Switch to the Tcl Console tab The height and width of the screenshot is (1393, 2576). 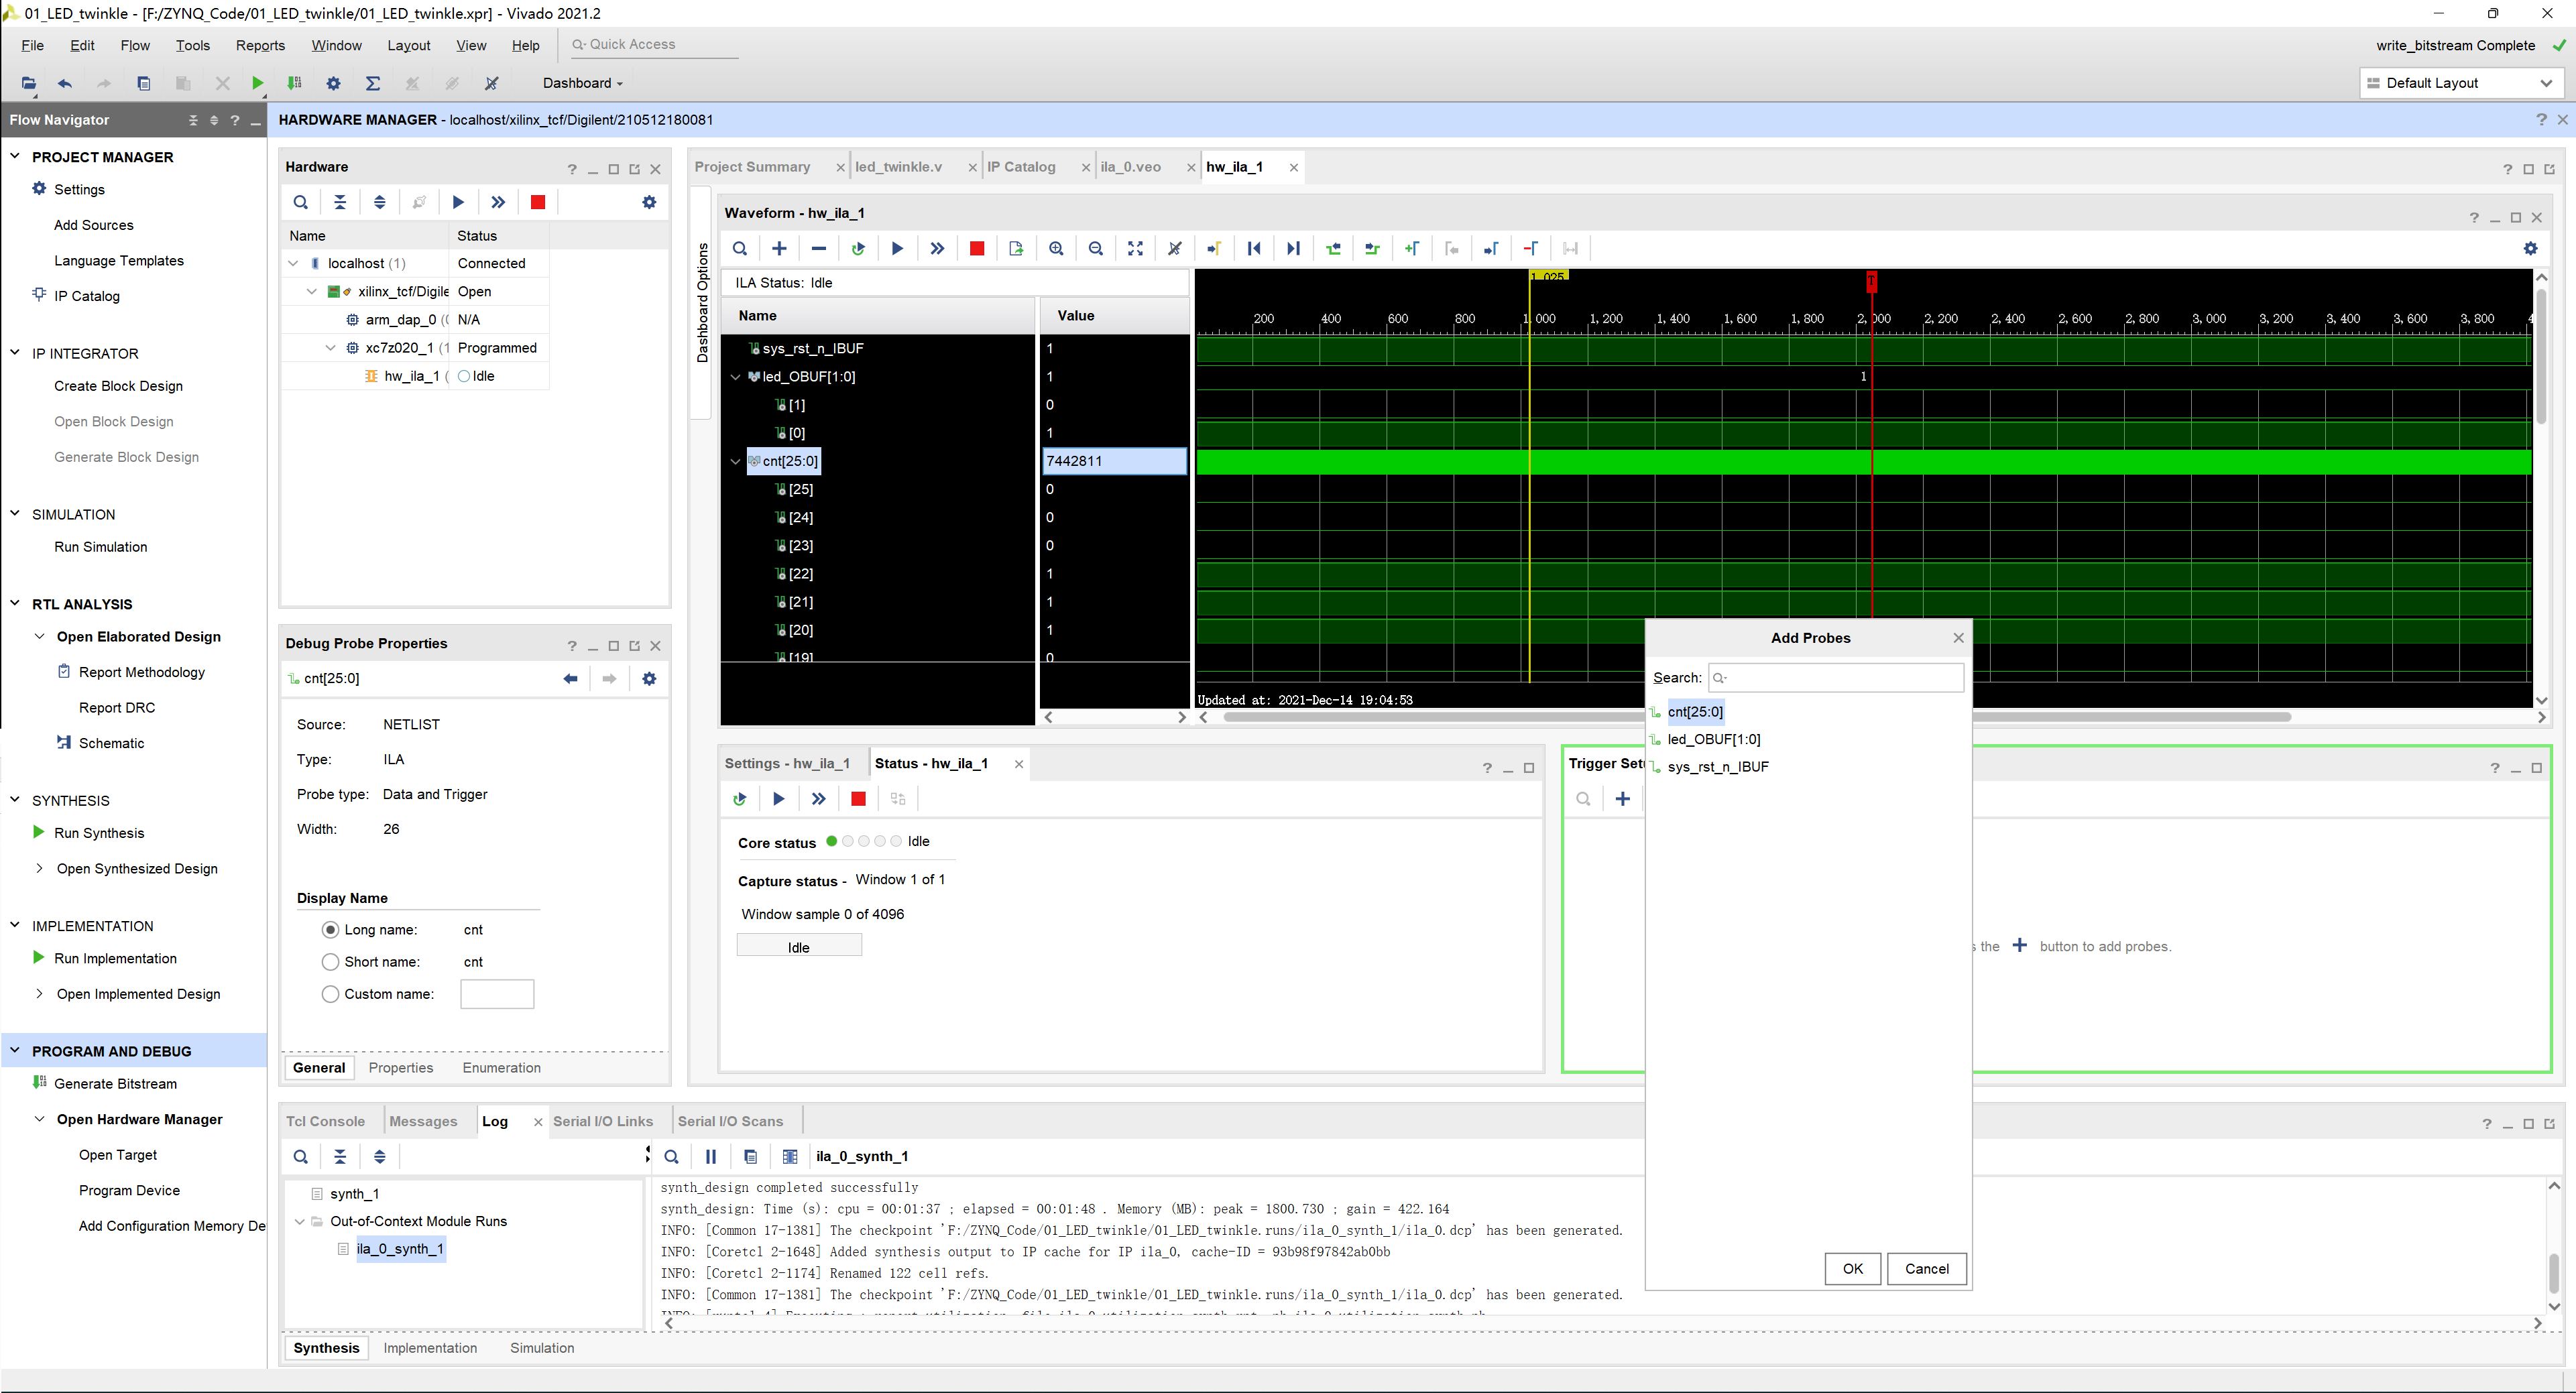pyautogui.click(x=329, y=1120)
